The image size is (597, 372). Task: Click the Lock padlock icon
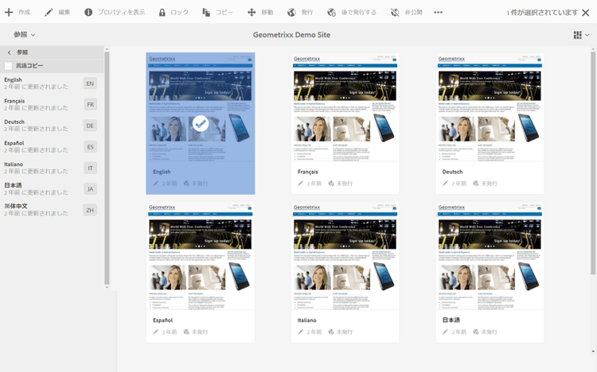(x=162, y=12)
